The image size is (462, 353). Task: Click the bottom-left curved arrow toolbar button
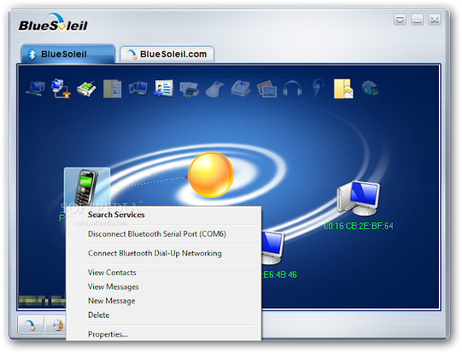click(x=31, y=324)
